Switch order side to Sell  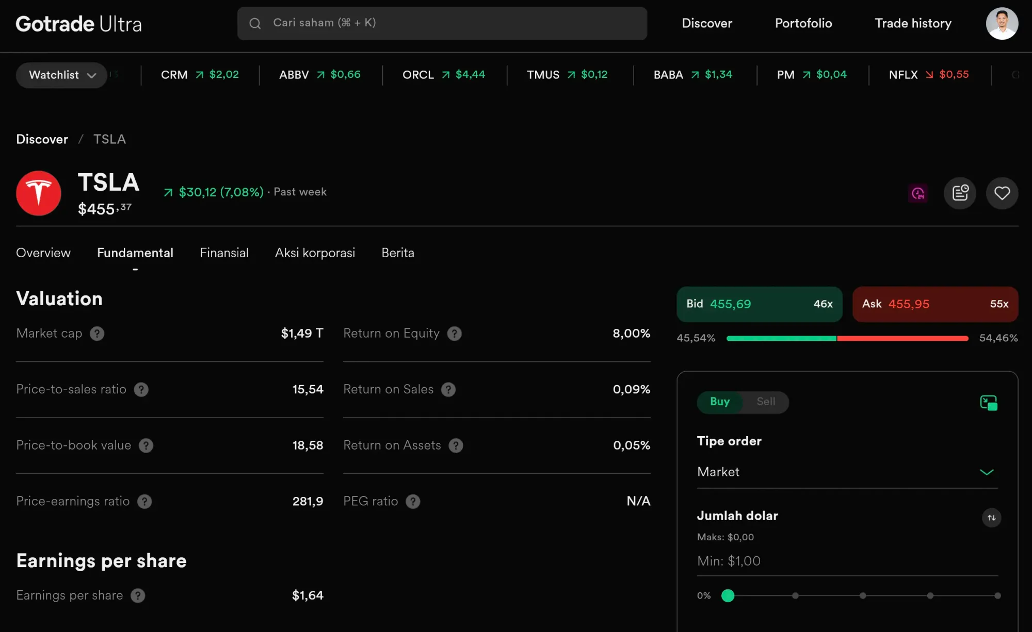coord(766,402)
